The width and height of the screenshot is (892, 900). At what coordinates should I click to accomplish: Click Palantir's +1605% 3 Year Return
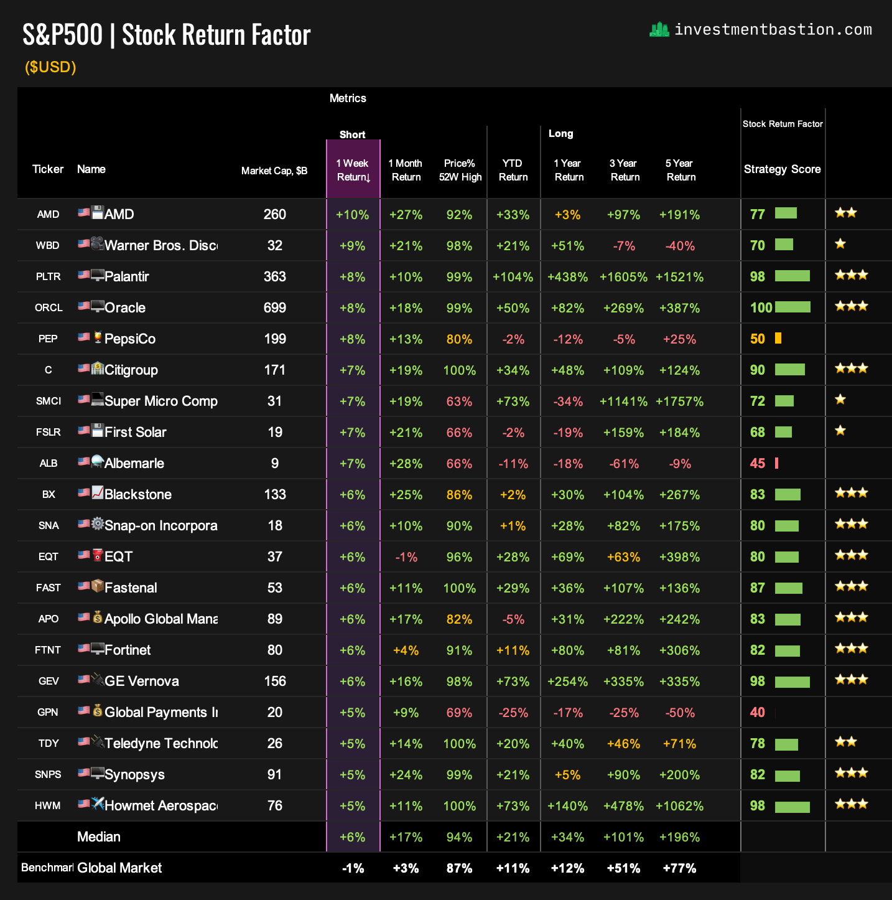623,277
